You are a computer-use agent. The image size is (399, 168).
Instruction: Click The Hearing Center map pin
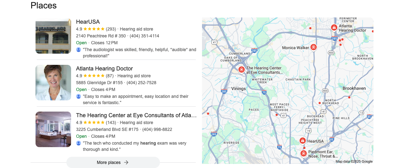[x=241, y=69]
